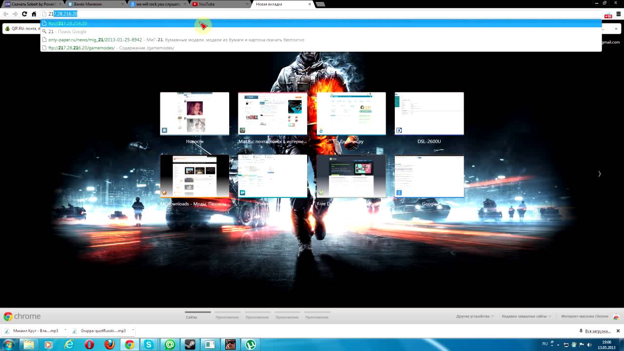
Task: Open the game icon in taskbar
Action: click(x=230, y=345)
